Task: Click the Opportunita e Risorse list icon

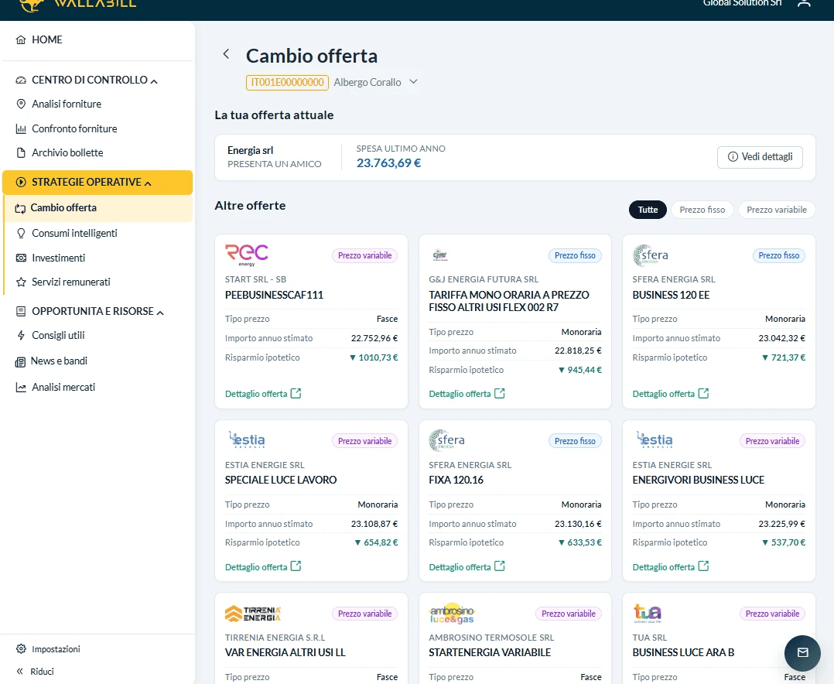Action: click(x=21, y=312)
